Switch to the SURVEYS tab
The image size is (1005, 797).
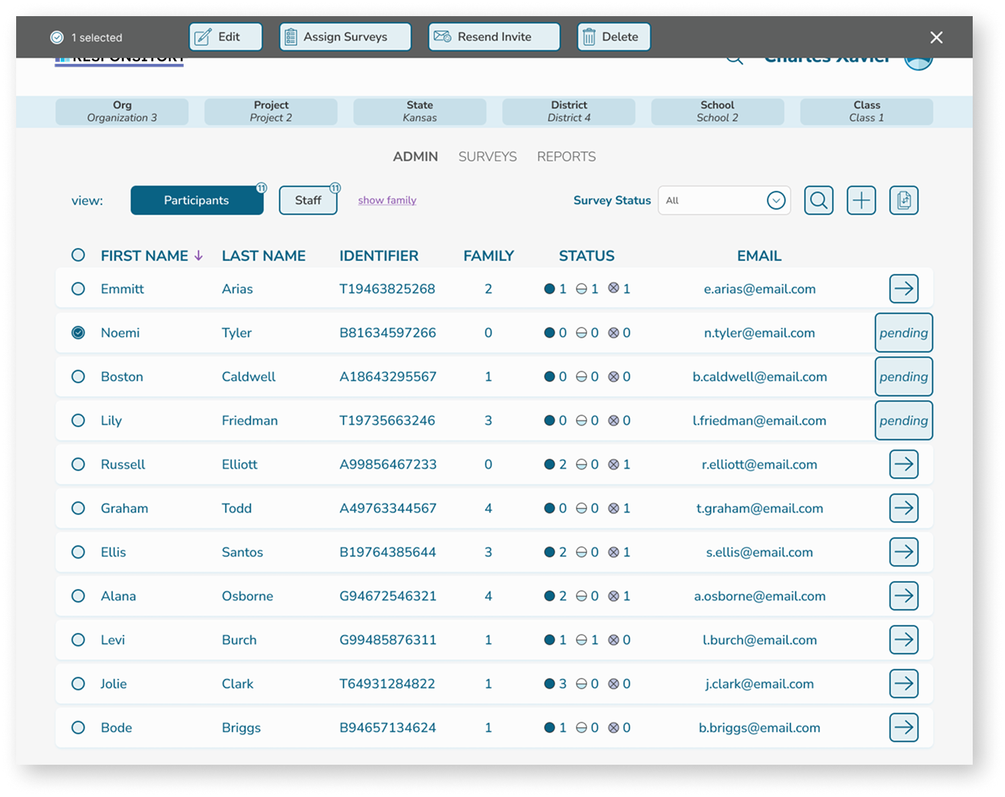488,157
